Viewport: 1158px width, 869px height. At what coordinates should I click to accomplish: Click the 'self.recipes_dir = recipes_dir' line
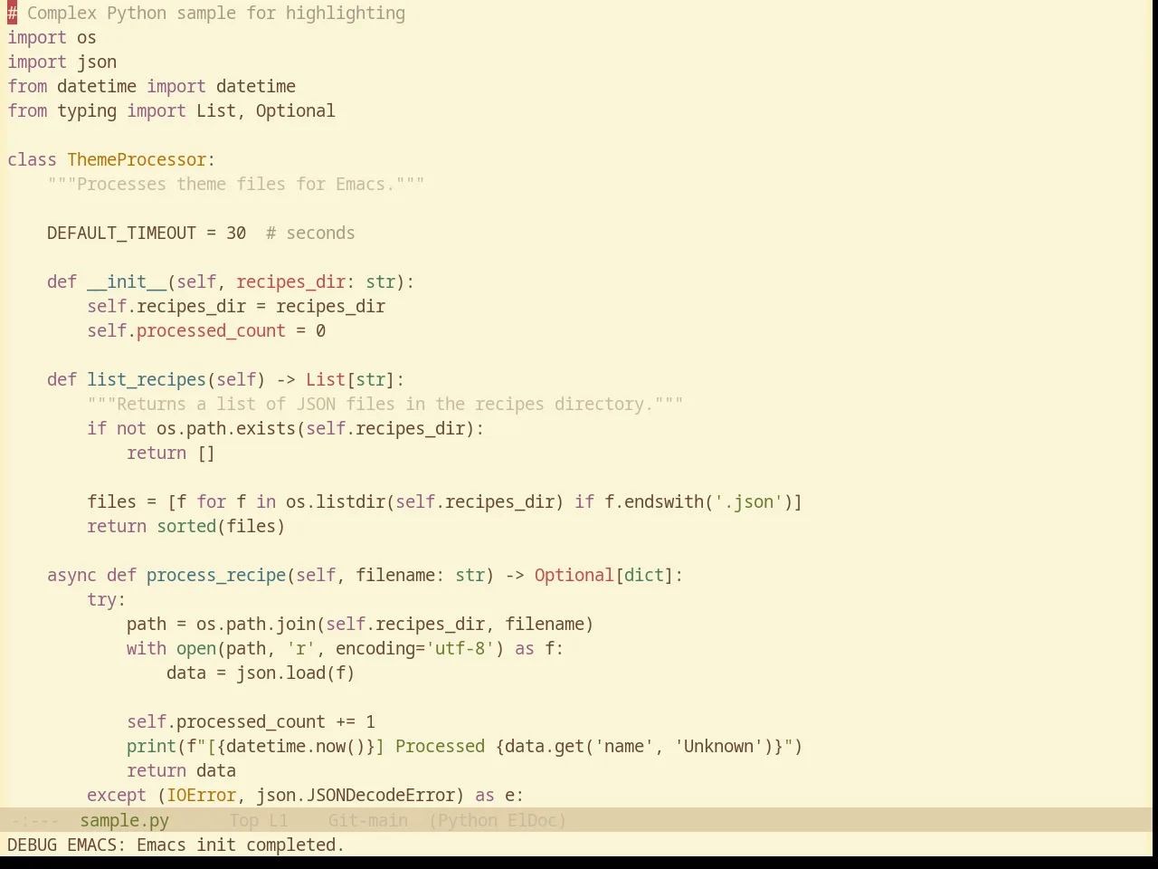click(x=236, y=306)
